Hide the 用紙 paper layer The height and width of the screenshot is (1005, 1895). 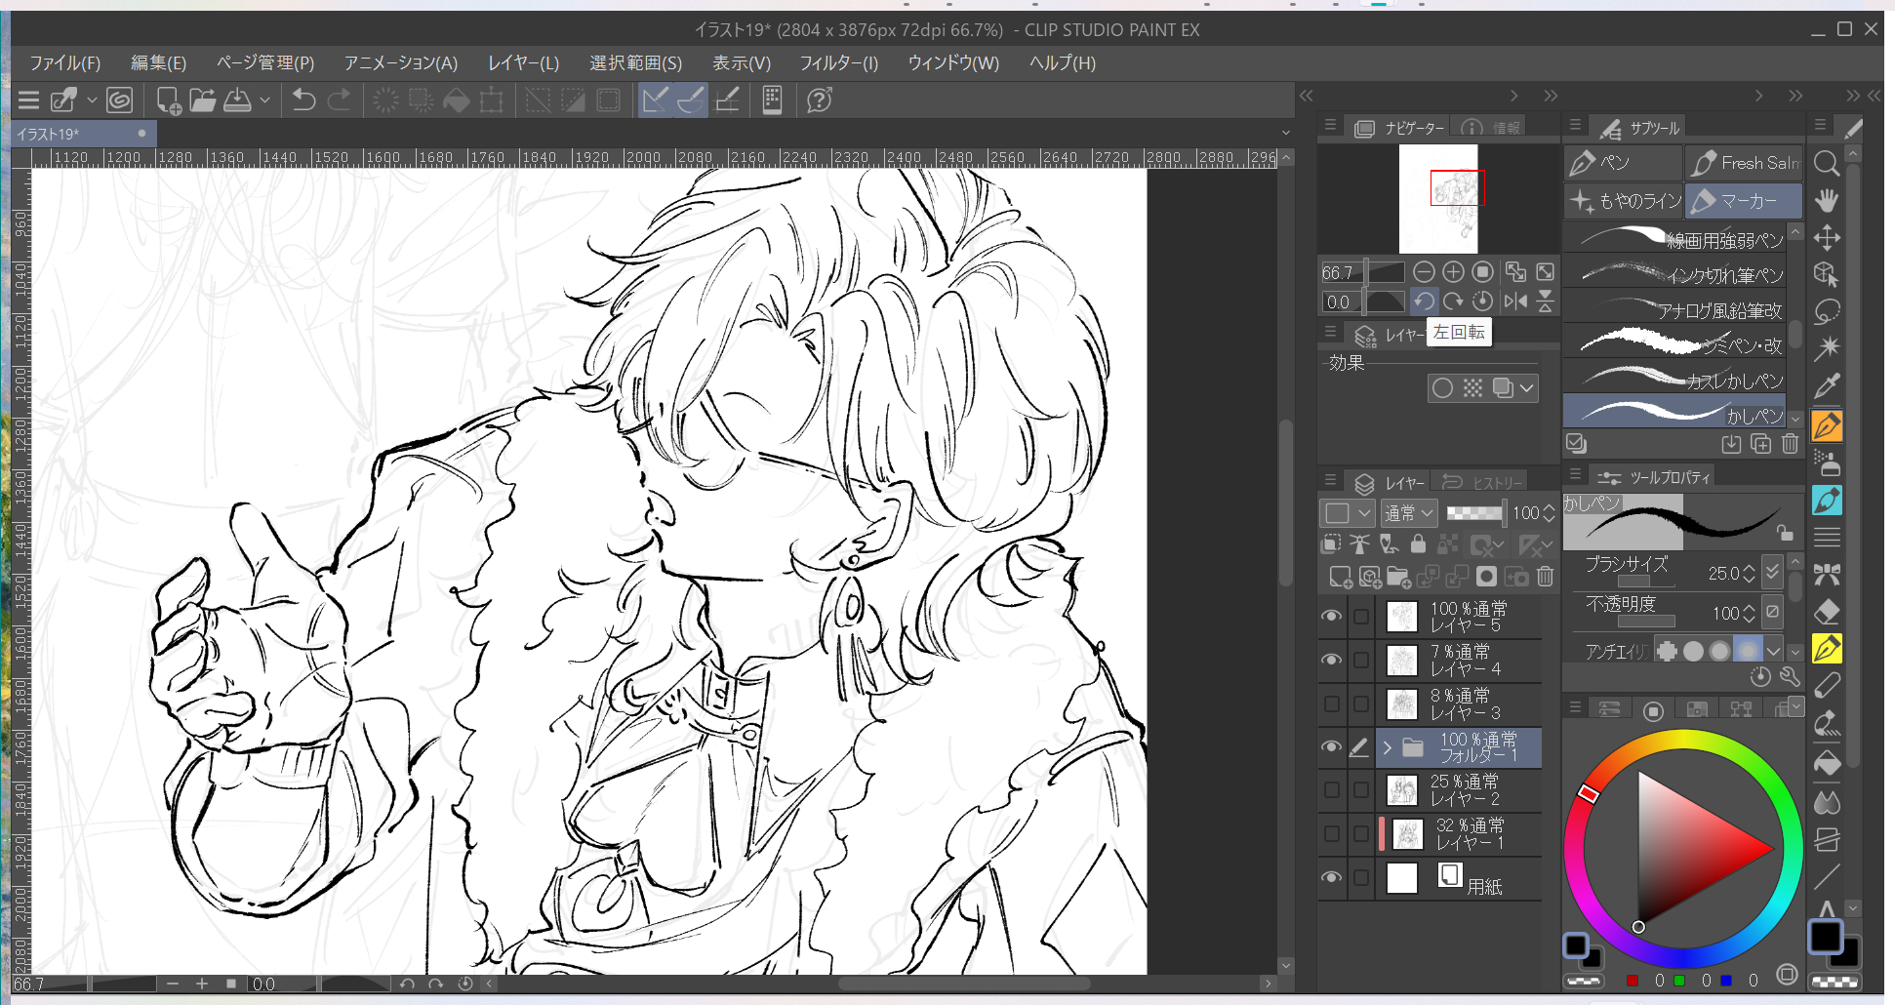[1331, 877]
